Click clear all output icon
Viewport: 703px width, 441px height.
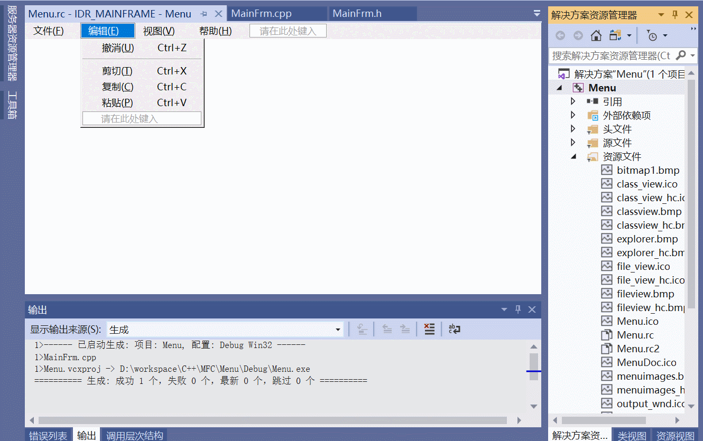click(429, 329)
